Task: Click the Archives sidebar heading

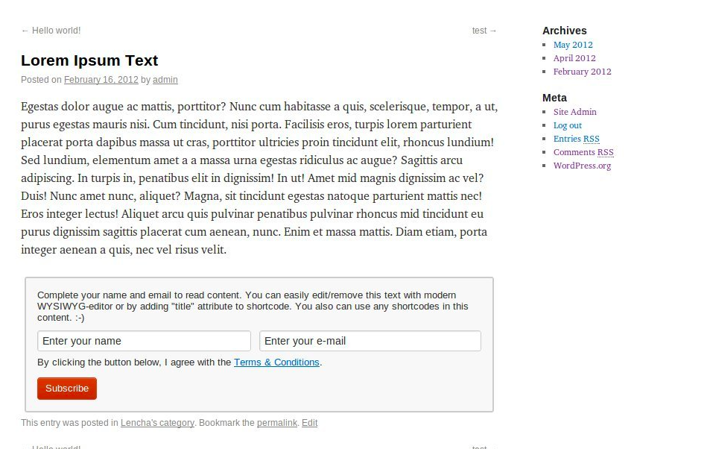Action: (564, 31)
